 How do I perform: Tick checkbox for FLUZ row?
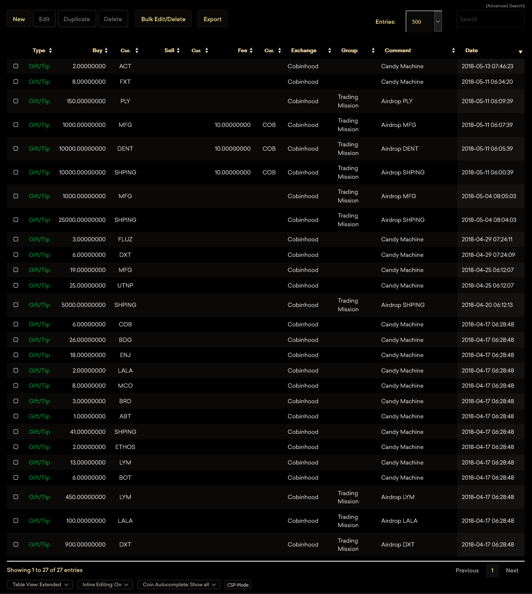click(x=16, y=239)
